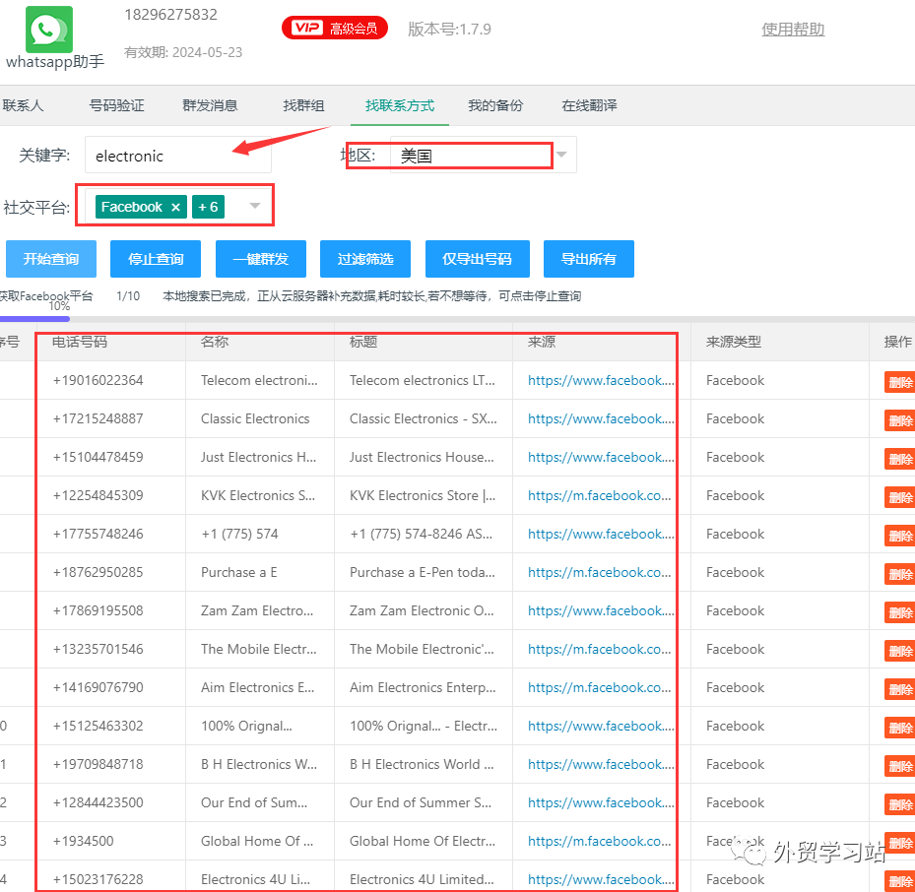Click the WhatsApp assistant logo icon

pos(49,30)
